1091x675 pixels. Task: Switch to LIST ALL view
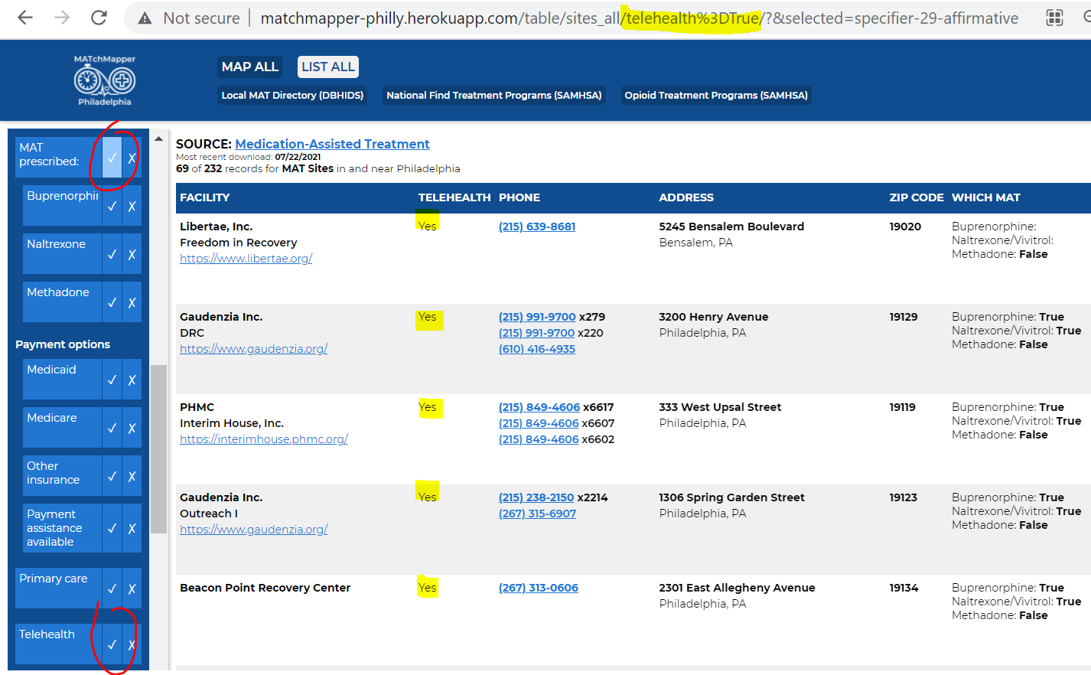point(328,67)
